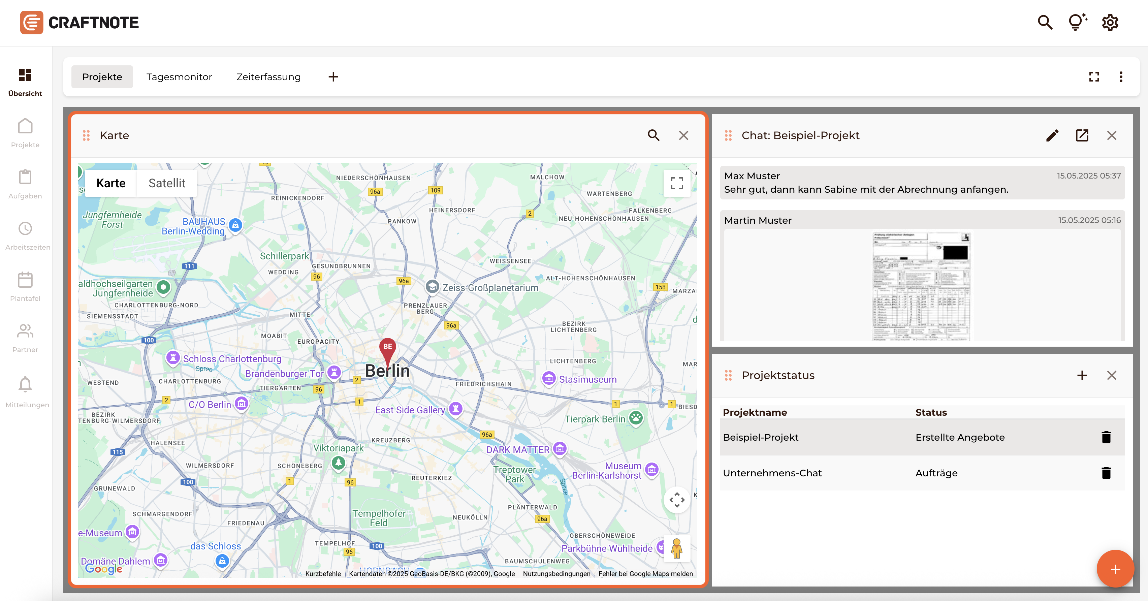Viewport: 1148px width, 601px height.
Task: Switch map to Satellit view
Action: 167,183
